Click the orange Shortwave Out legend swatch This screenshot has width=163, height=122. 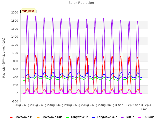[38, 117]
